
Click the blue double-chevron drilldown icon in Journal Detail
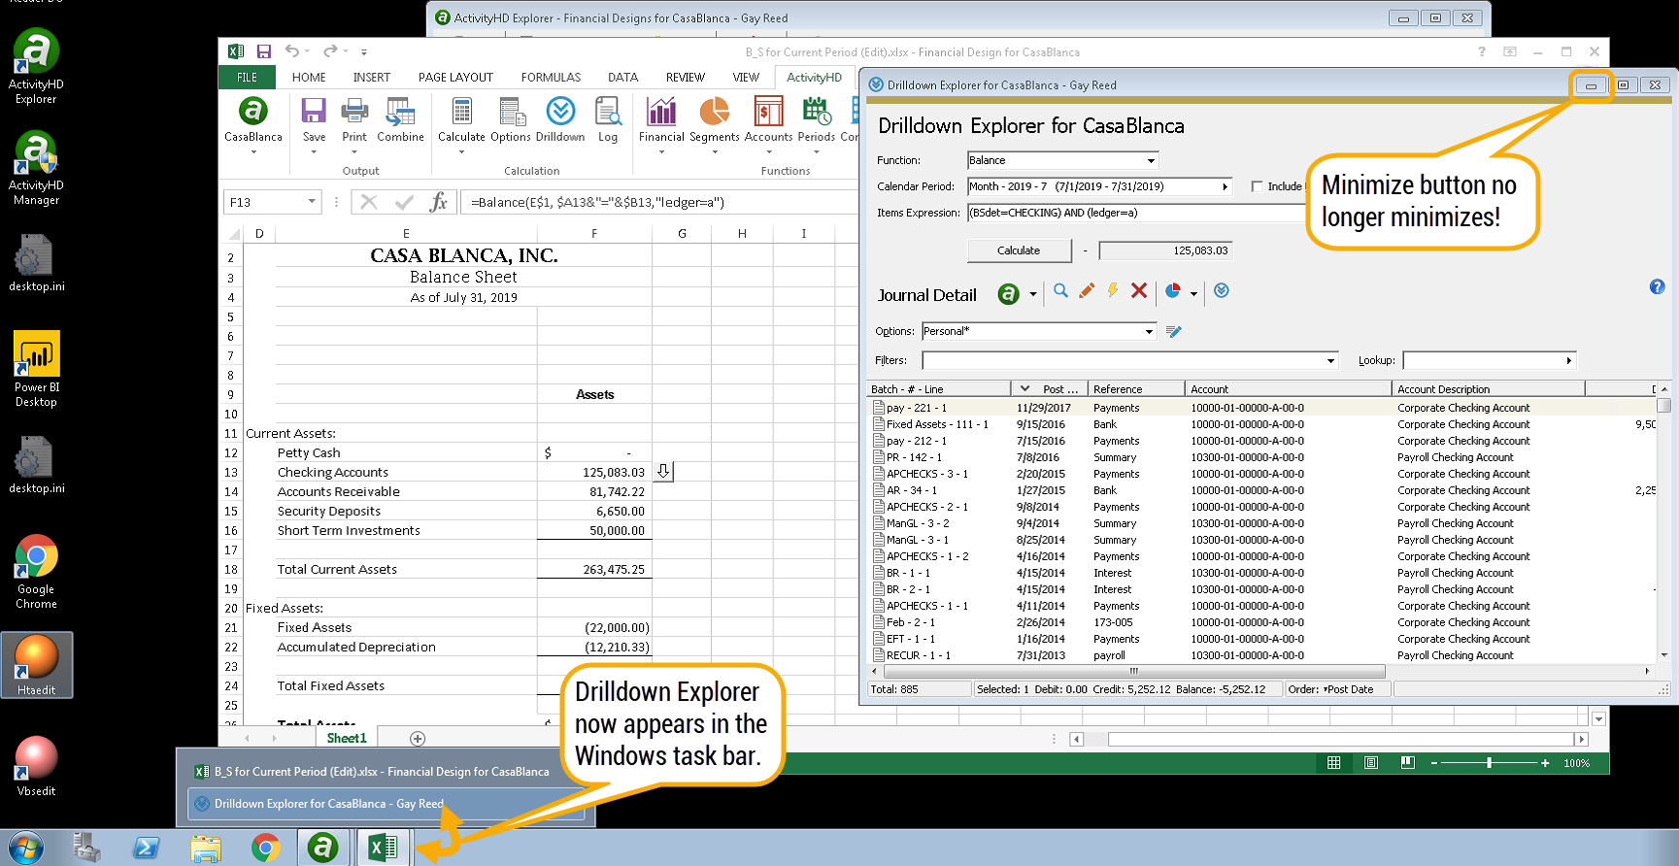coord(1222,290)
